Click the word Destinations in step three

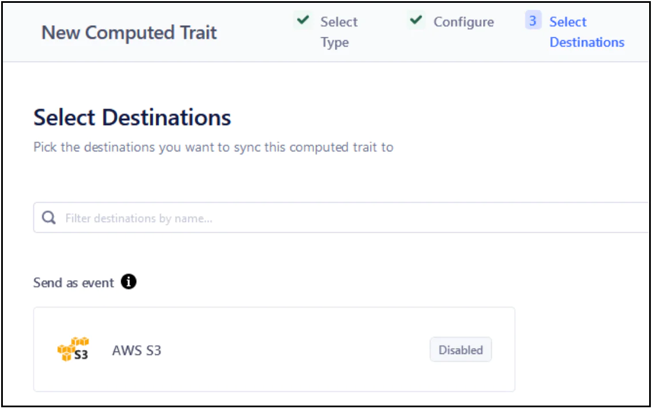point(587,42)
